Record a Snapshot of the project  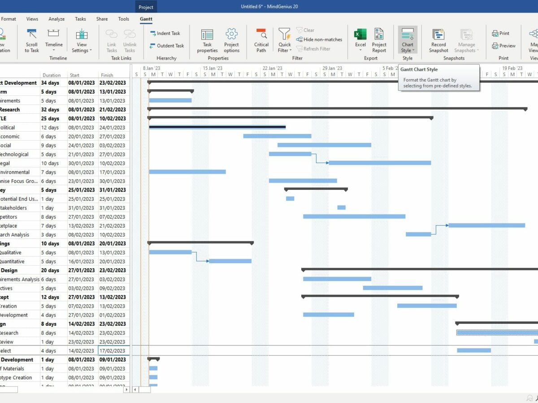pos(438,35)
